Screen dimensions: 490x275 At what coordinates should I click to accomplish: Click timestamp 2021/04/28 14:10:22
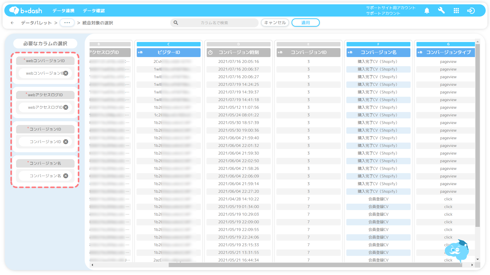(x=239, y=199)
